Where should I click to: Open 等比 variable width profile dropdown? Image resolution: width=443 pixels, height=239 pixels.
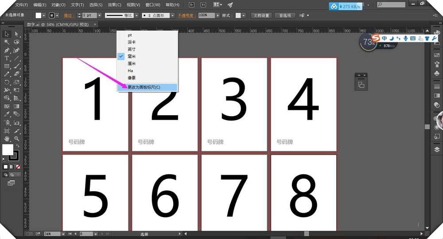click(136, 15)
